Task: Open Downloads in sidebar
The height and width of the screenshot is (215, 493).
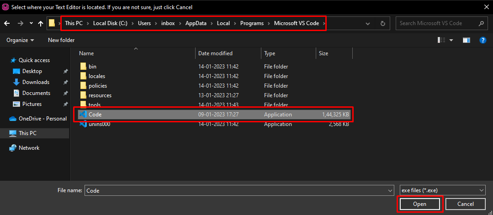Action: [36, 82]
